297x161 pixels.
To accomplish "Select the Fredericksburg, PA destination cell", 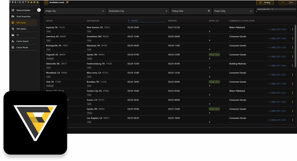I will (99, 64).
